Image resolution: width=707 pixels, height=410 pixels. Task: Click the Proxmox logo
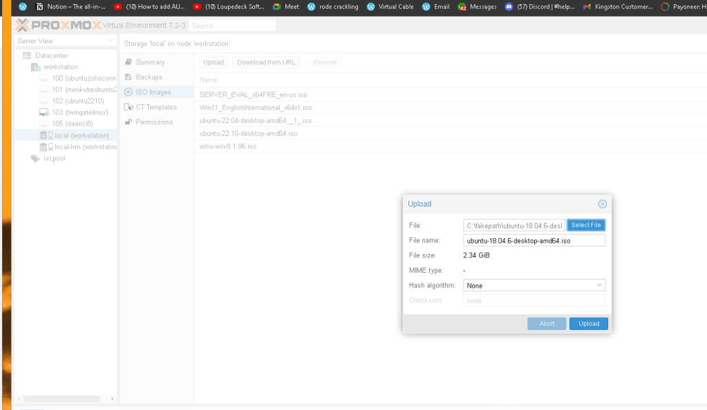(x=58, y=26)
